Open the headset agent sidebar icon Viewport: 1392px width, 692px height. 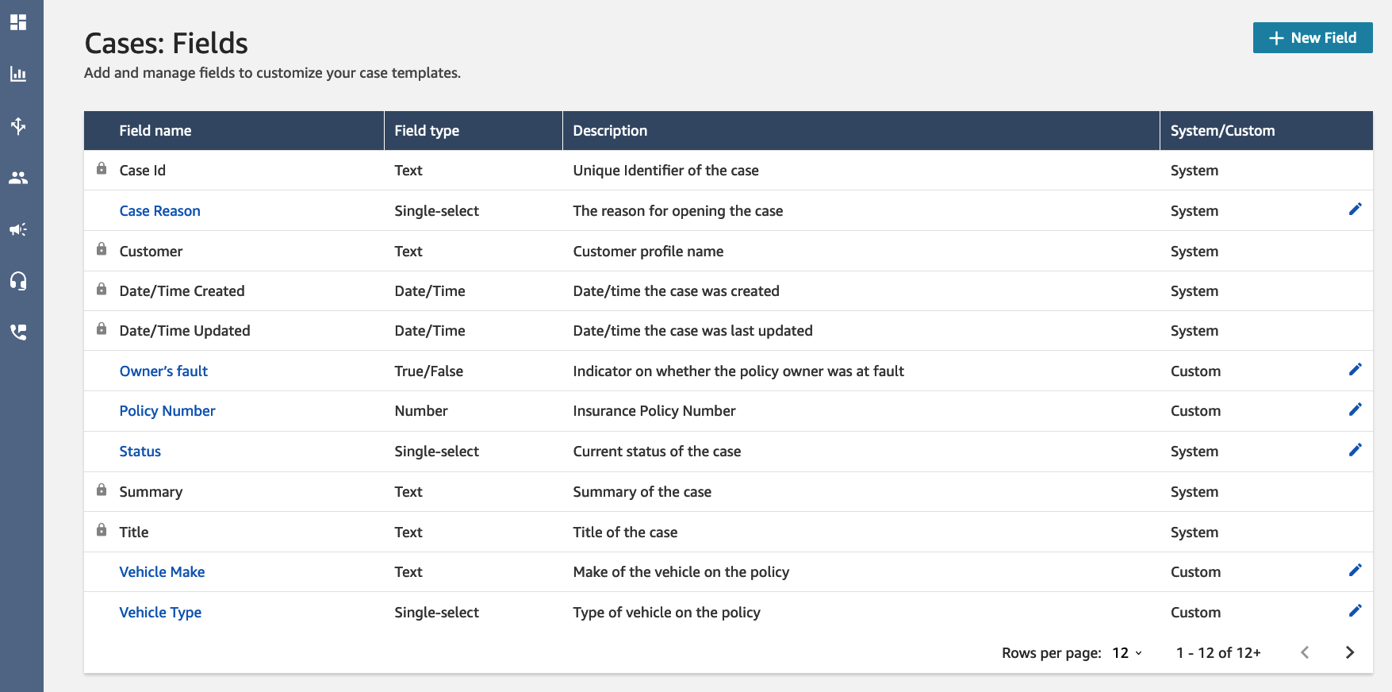[18, 281]
